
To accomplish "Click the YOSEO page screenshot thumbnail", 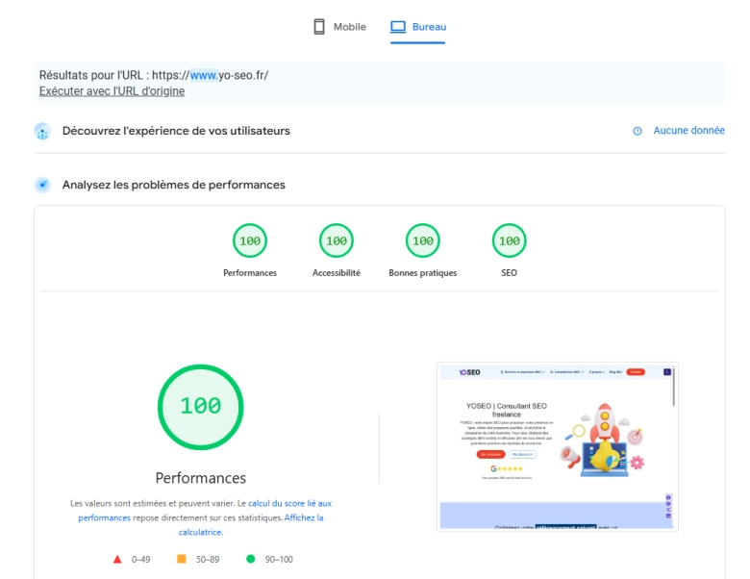I will click(x=558, y=447).
